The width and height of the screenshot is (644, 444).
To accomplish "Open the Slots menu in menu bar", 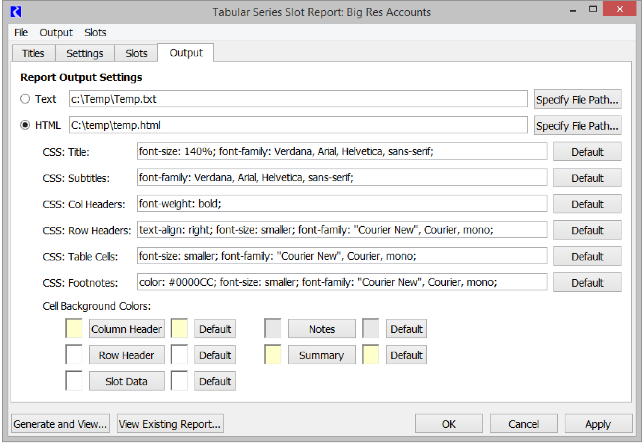I will pos(95,32).
